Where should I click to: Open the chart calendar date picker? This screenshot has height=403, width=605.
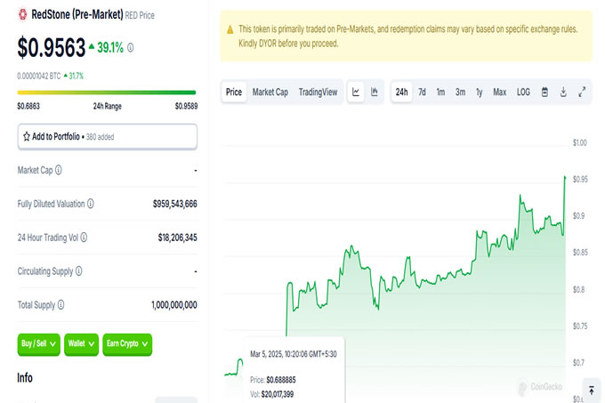point(544,92)
